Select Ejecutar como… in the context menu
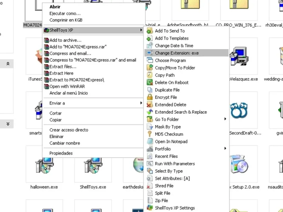283x212 pixels. [x=65, y=13]
